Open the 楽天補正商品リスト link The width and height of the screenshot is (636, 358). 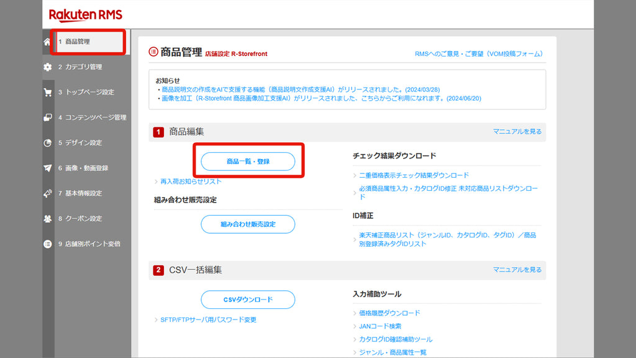click(x=447, y=239)
